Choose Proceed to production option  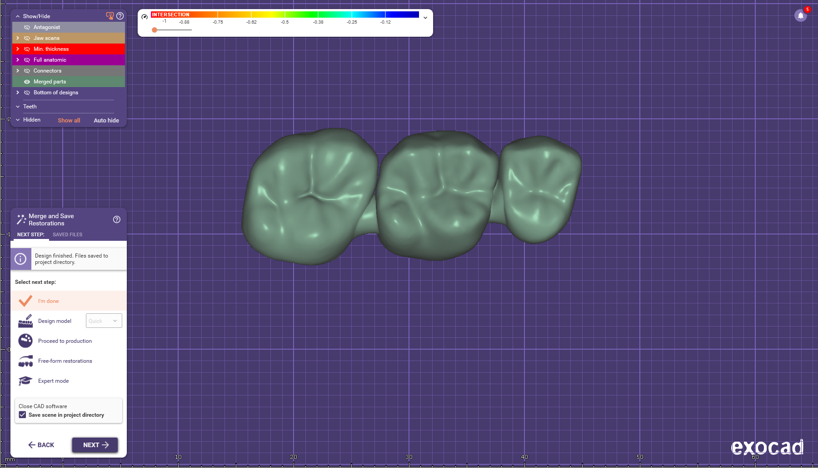click(x=69, y=341)
